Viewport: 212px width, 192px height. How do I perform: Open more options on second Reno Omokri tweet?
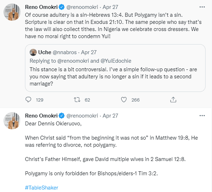[202, 116]
